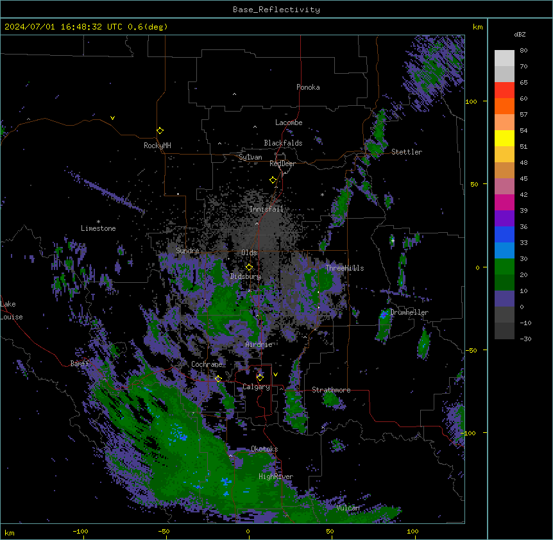553x540 pixels.
Task: Click the yellow diamond marker below Cochrane
Action: (x=218, y=379)
